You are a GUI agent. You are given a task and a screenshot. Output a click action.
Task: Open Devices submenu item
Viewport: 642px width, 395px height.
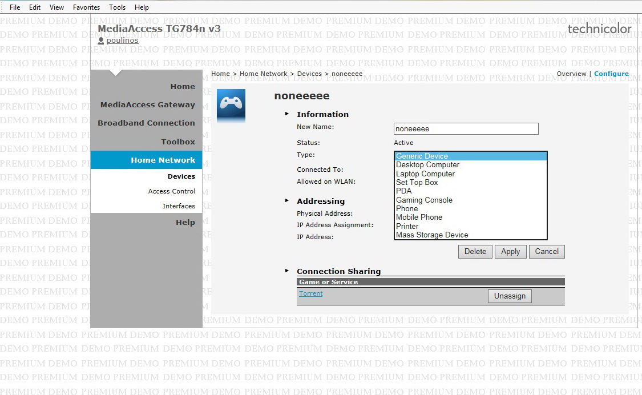click(x=181, y=176)
